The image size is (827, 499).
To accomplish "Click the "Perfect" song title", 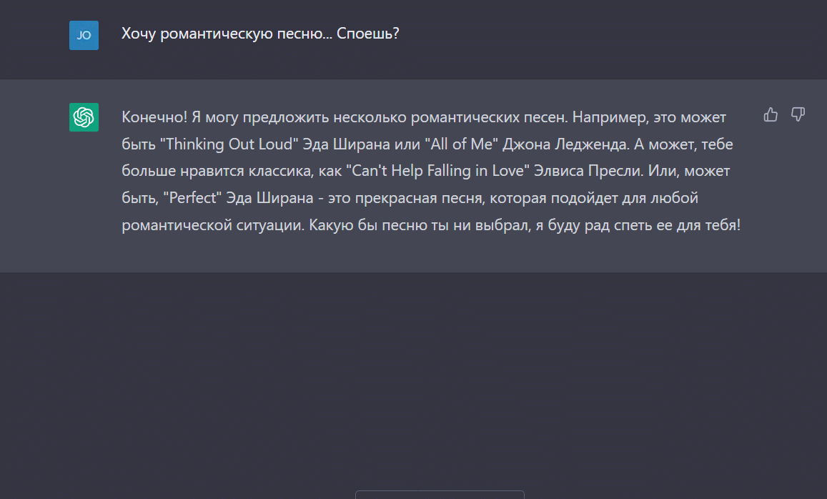I will (189, 198).
